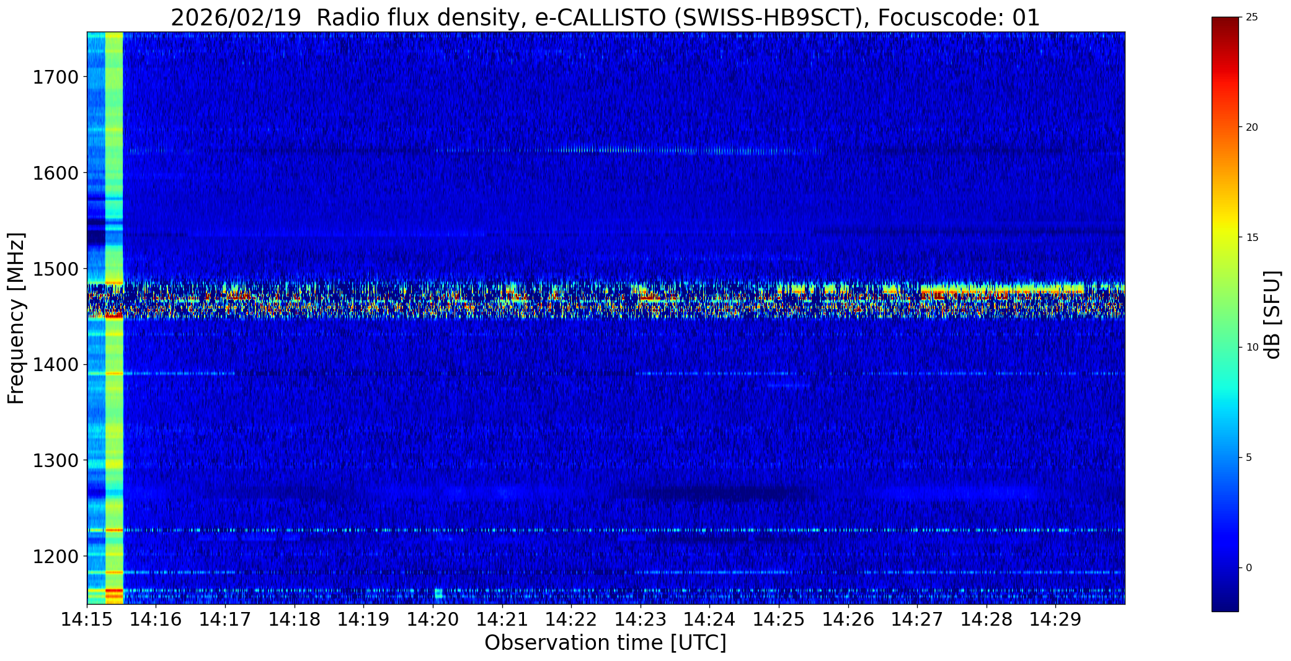
Task: Click the plot title text
Action: (x=605, y=17)
